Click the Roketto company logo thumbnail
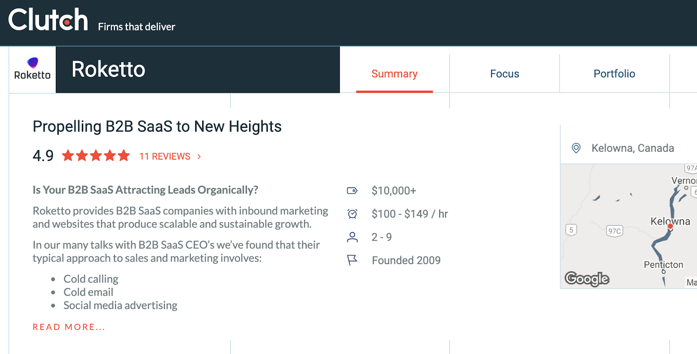Screen dimensions: 697x354 click(33, 69)
